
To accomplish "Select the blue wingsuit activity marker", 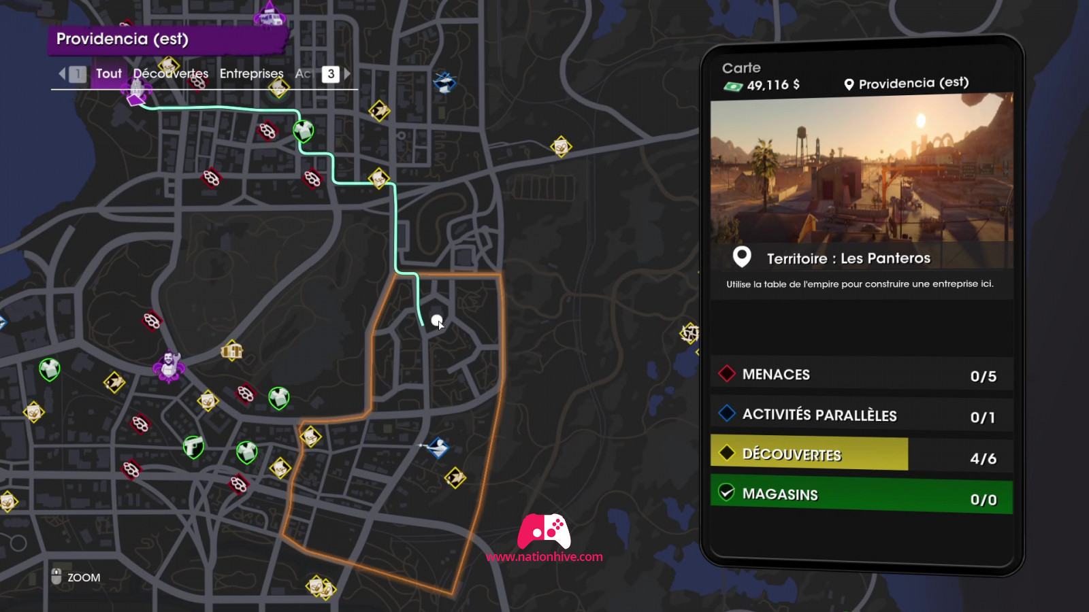I will point(437,447).
